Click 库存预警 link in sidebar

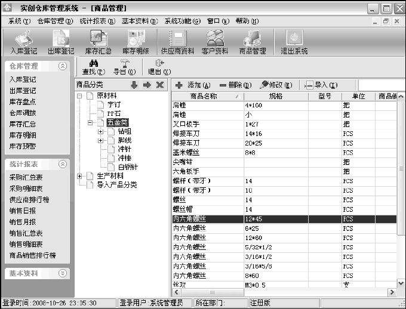(23, 146)
